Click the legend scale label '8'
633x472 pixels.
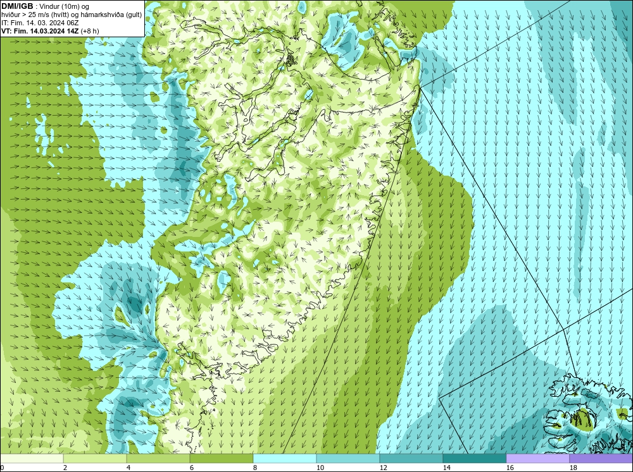click(x=254, y=468)
